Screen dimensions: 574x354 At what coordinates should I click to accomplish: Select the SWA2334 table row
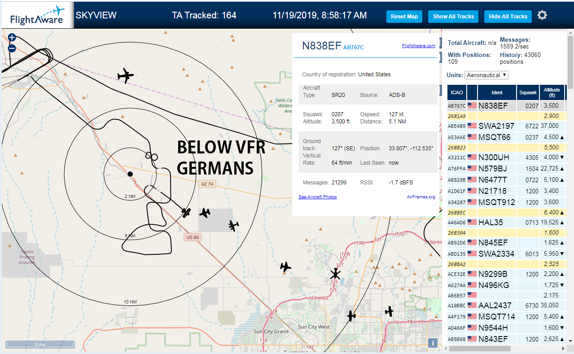(x=506, y=254)
